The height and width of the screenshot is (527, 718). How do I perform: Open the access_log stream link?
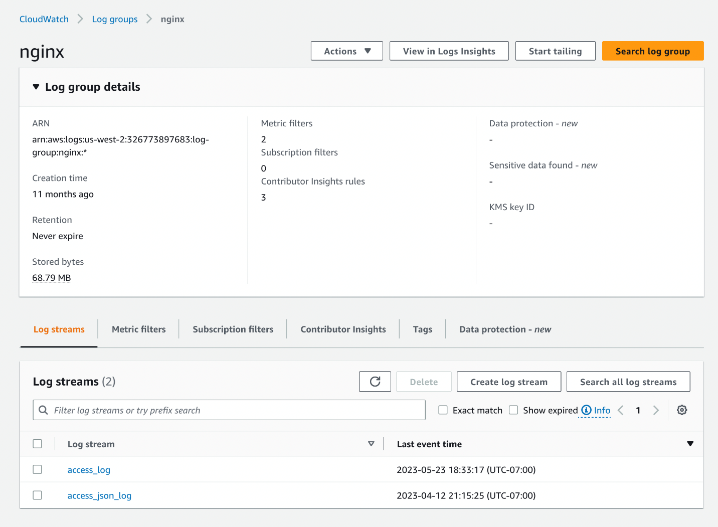coord(89,469)
